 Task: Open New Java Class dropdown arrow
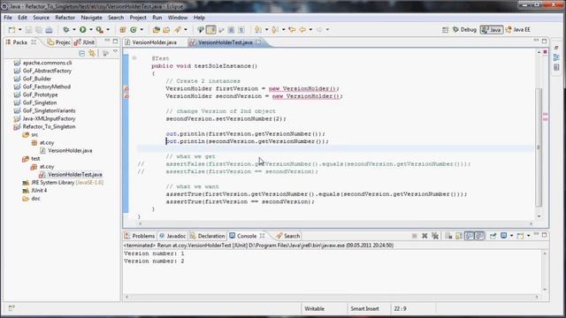tap(141, 29)
